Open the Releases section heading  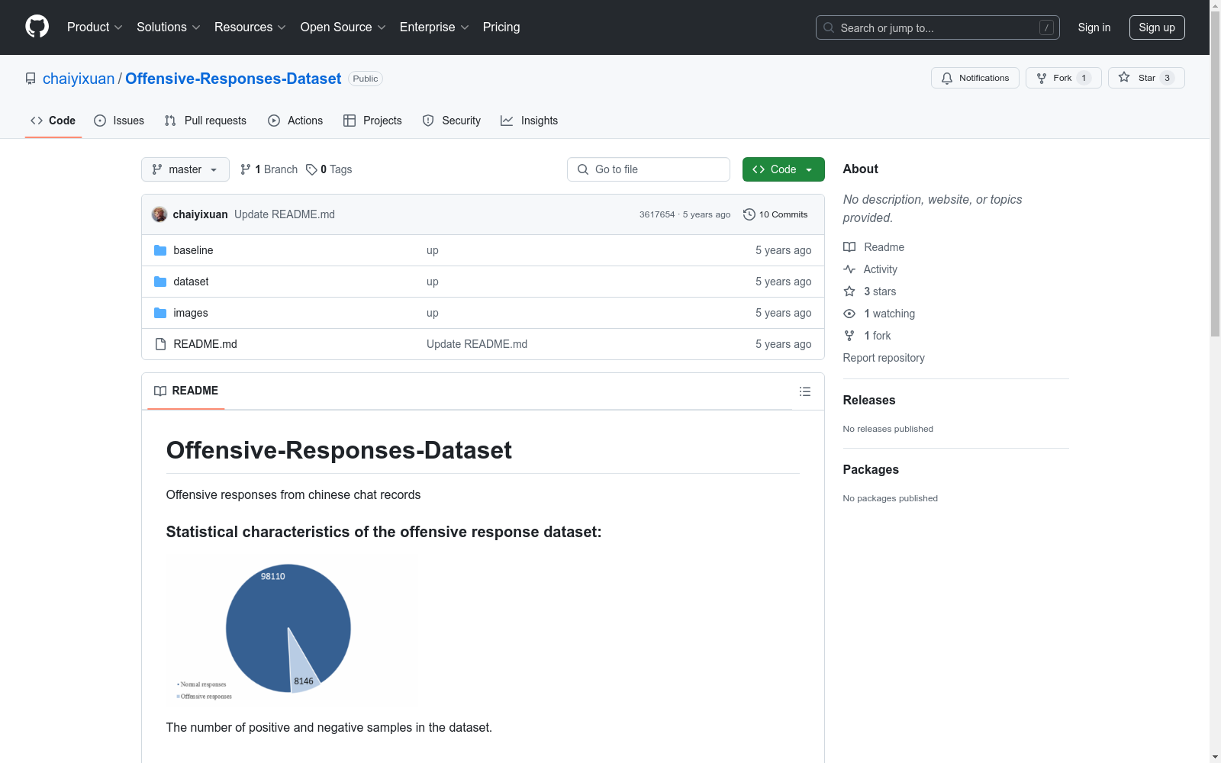pos(869,400)
